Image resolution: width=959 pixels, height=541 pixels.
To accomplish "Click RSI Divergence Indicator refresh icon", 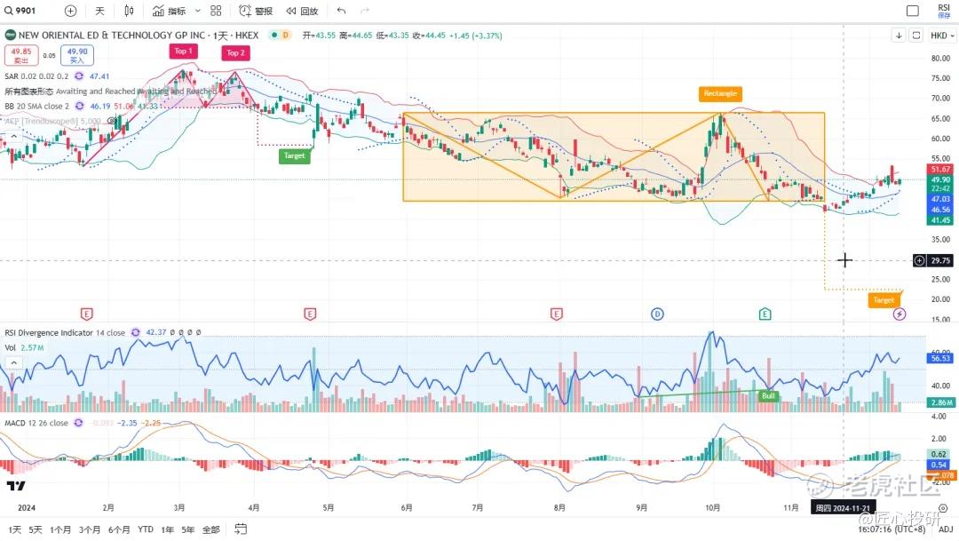I will (x=135, y=332).
